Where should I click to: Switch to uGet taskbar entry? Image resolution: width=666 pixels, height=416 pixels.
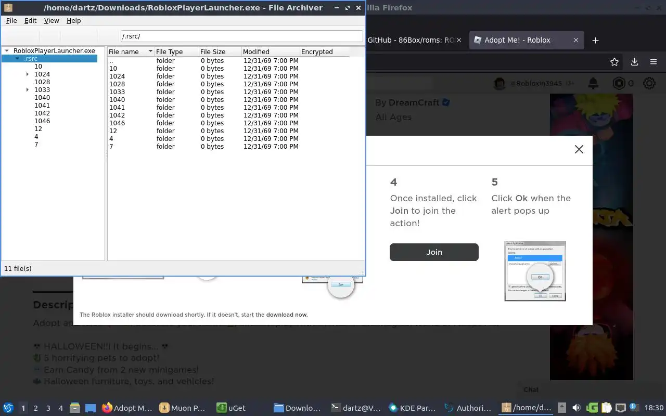click(x=240, y=408)
